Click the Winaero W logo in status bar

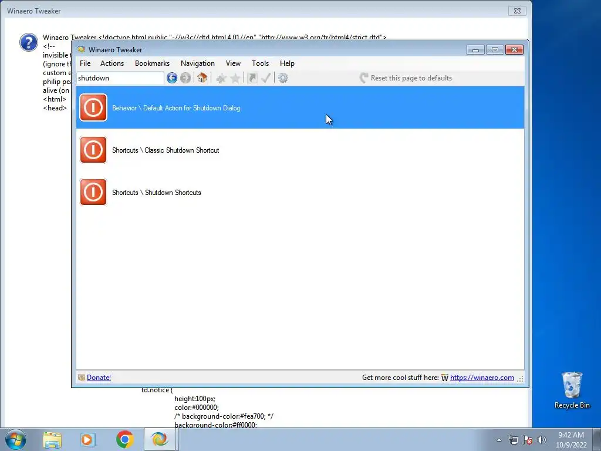tap(445, 378)
